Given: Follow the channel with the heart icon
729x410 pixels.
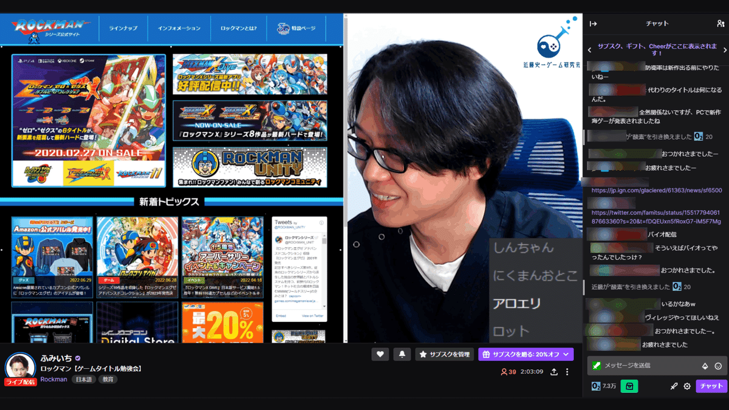Looking at the screenshot, I should coord(380,354).
